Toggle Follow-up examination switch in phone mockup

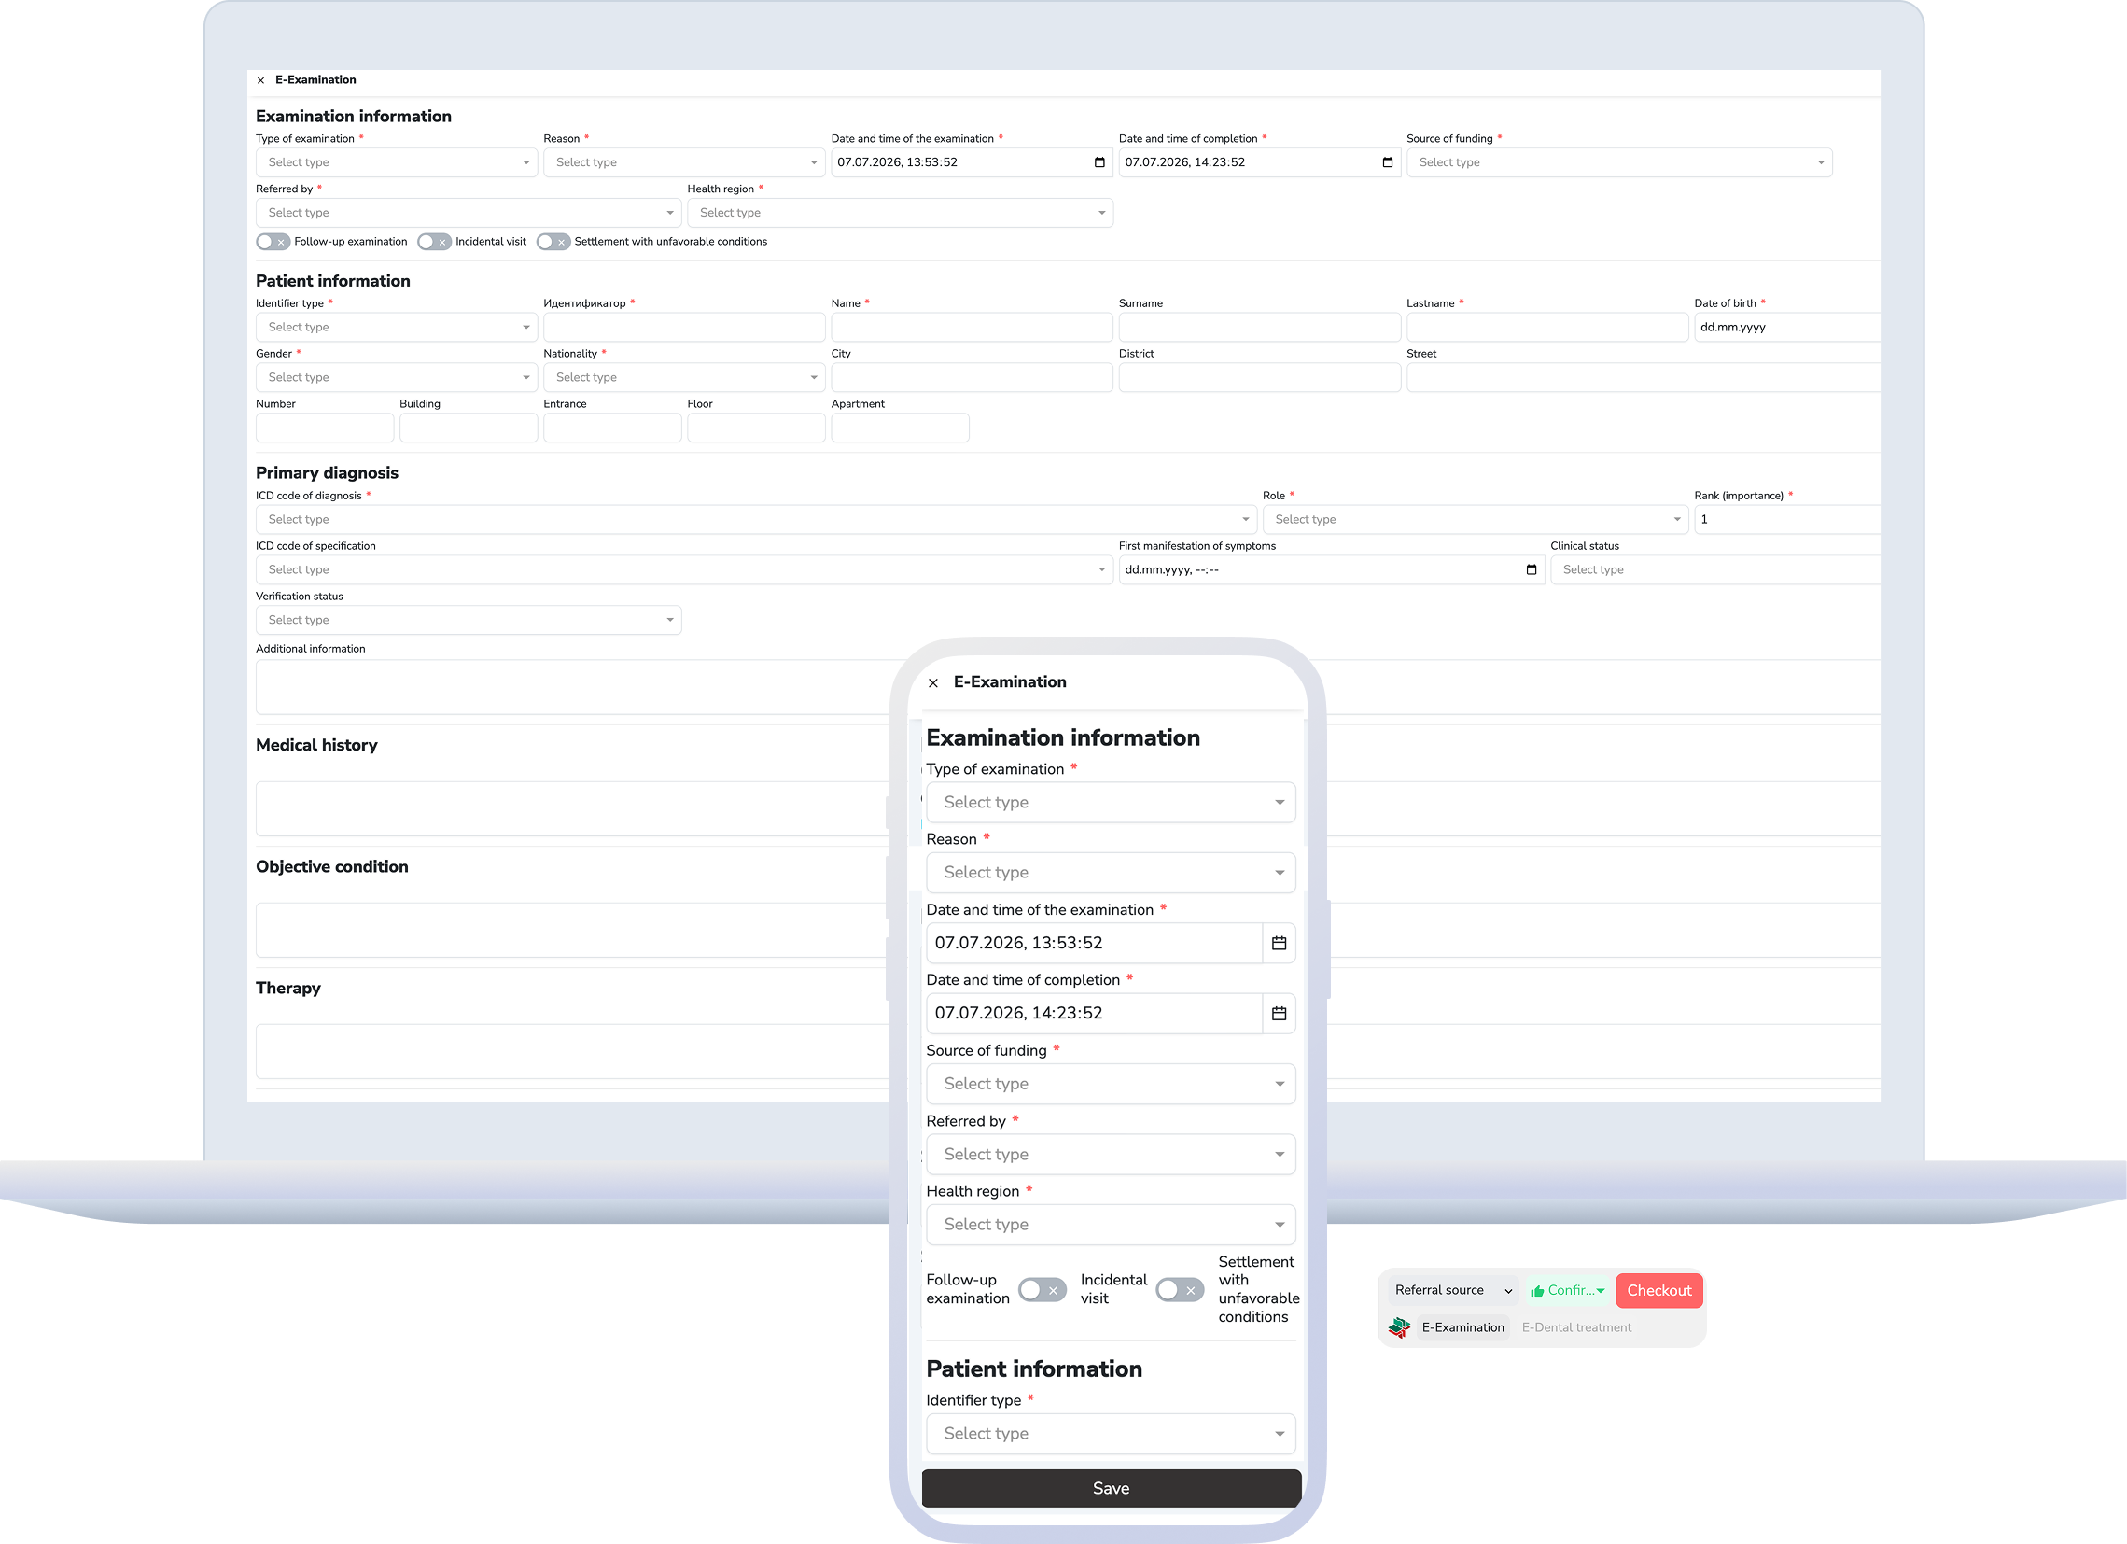tap(1042, 1290)
